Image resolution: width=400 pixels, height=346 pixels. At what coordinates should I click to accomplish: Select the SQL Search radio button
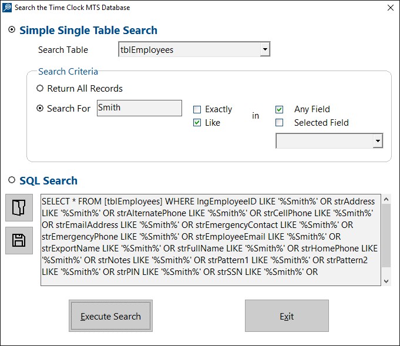pyautogui.click(x=12, y=180)
